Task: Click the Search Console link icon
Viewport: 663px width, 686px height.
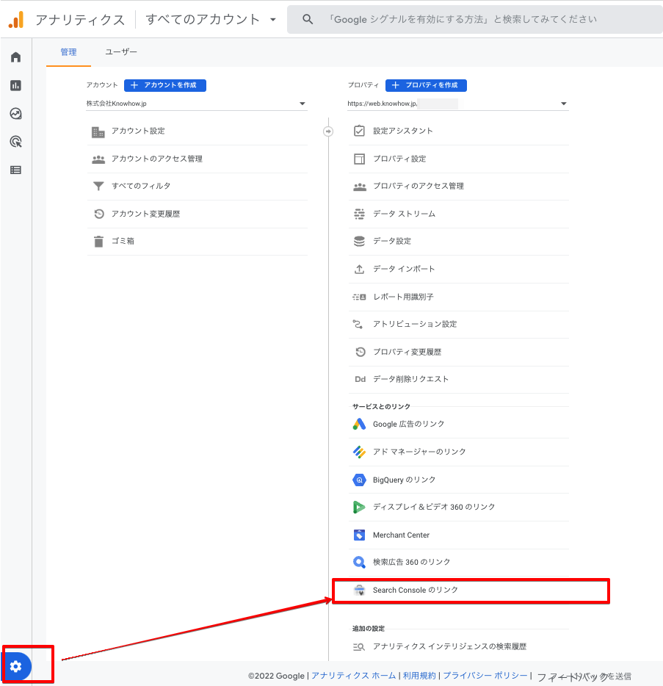Action: click(x=359, y=591)
